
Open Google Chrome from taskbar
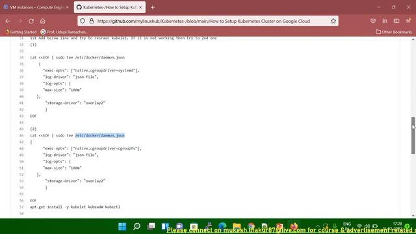[x=251, y=226]
